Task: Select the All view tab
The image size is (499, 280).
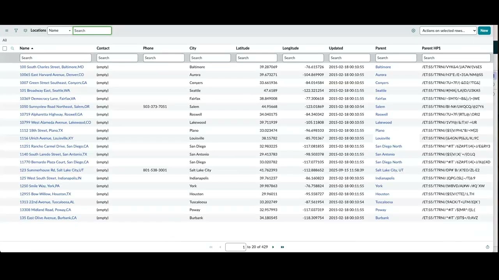Action: pos(4,40)
